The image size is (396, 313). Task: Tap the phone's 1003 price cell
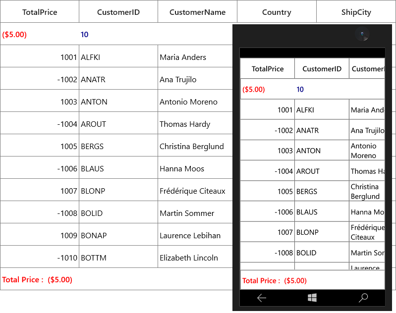click(x=268, y=151)
